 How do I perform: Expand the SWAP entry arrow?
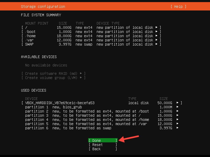pyautogui.click(x=156, y=44)
